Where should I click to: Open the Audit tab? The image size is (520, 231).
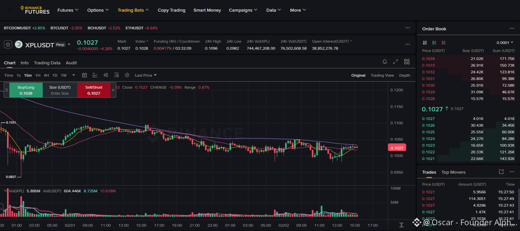coord(71,63)
